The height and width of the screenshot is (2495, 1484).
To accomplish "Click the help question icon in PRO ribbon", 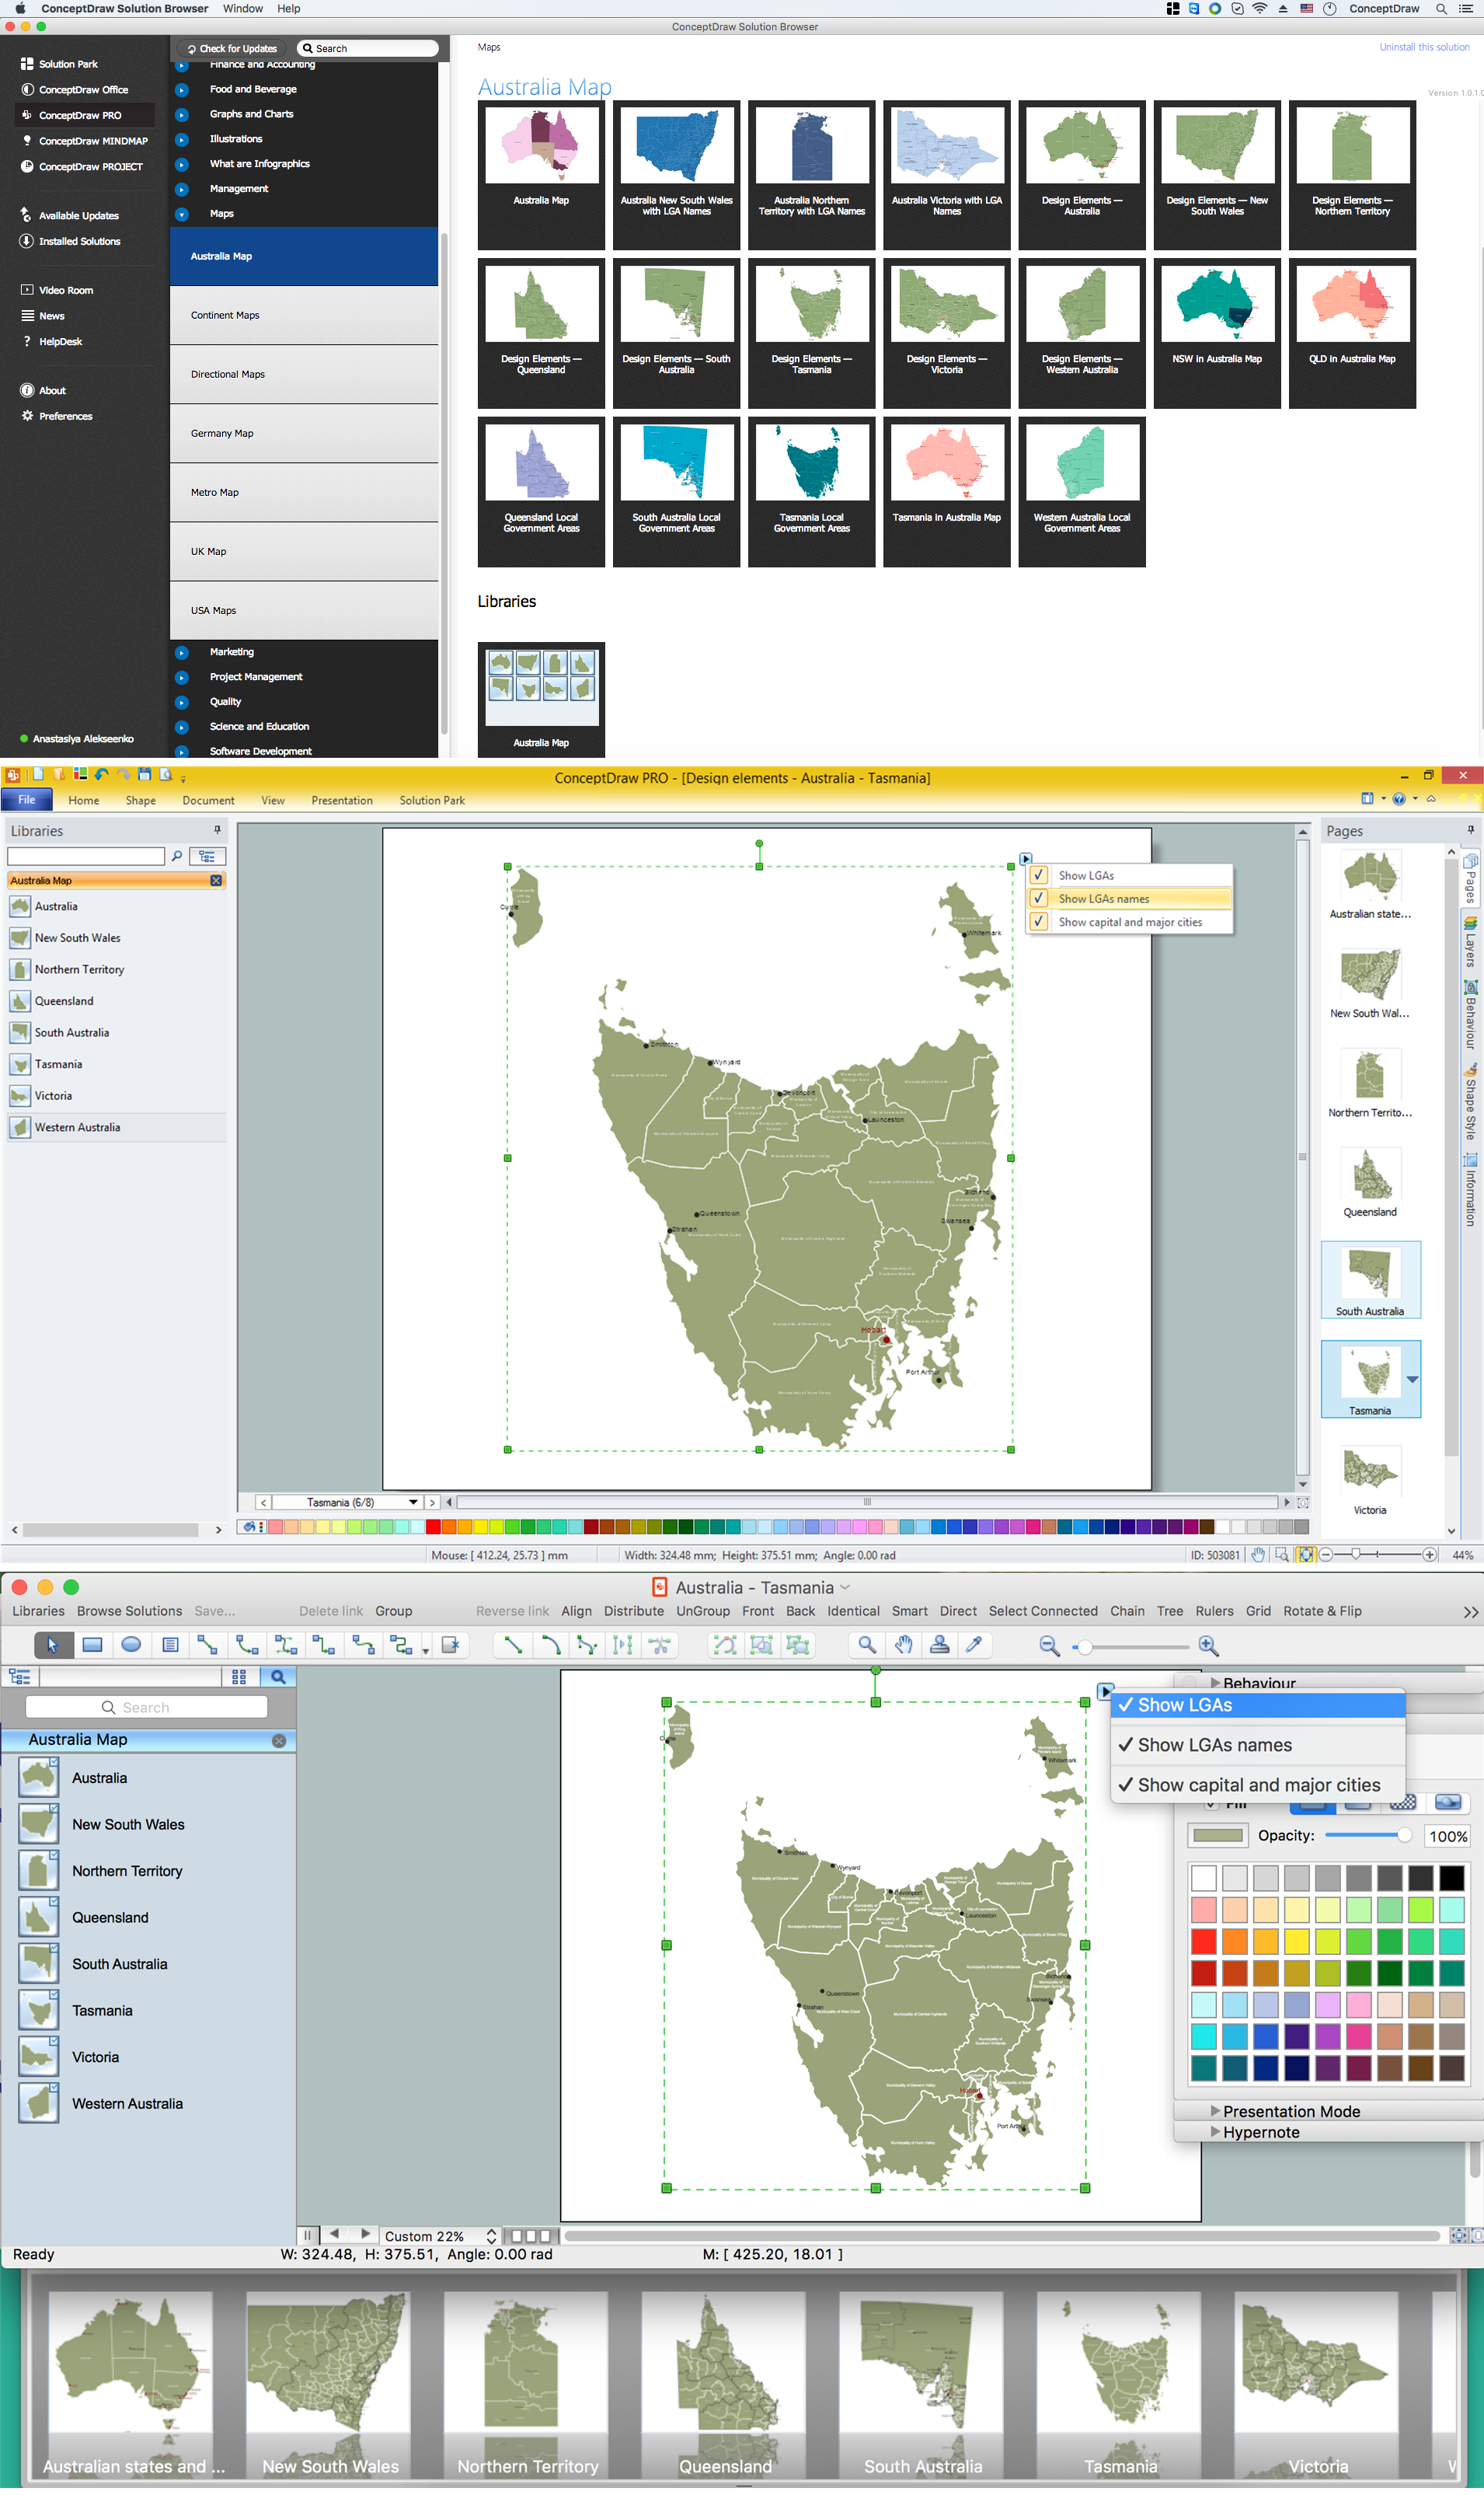I will [1399, 798].
